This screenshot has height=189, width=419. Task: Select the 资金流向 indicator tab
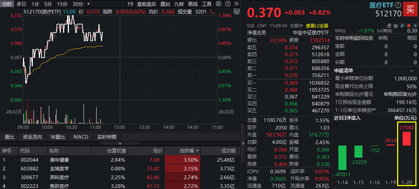[32, 137]
